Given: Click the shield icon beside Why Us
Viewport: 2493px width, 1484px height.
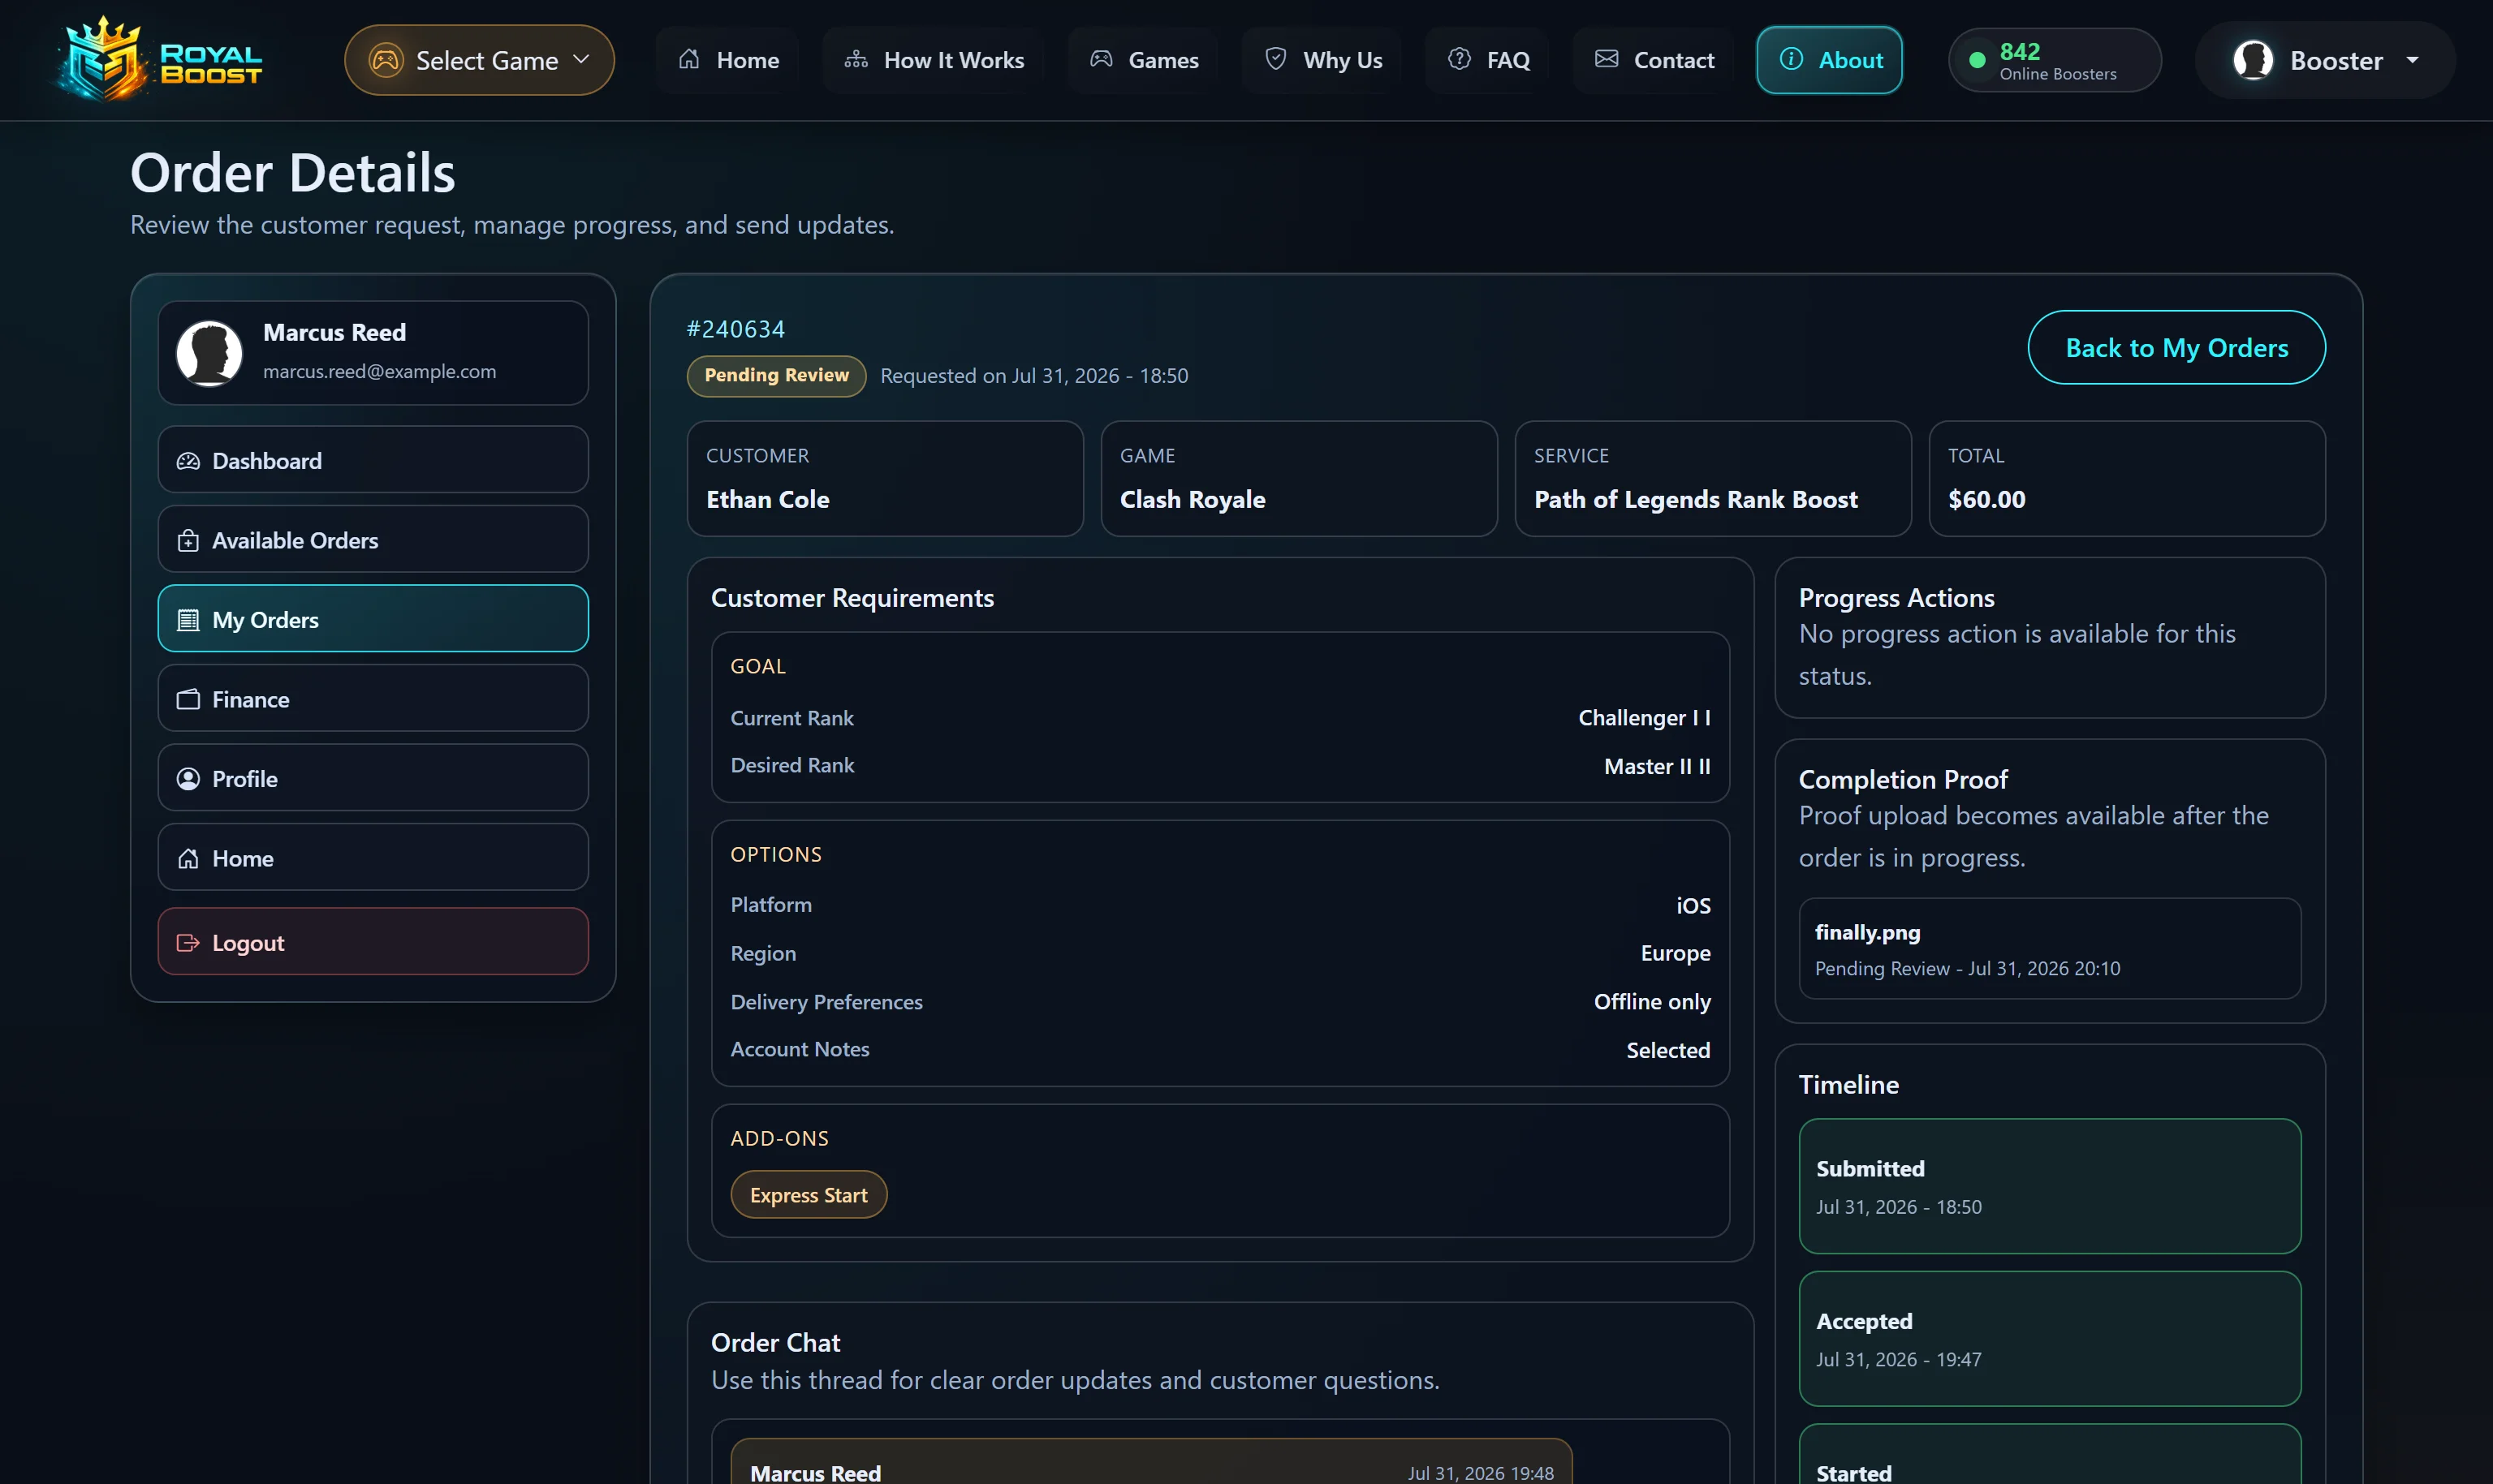Looking at the screenshot, I should pyautogui.click(x=1275, y=60).
